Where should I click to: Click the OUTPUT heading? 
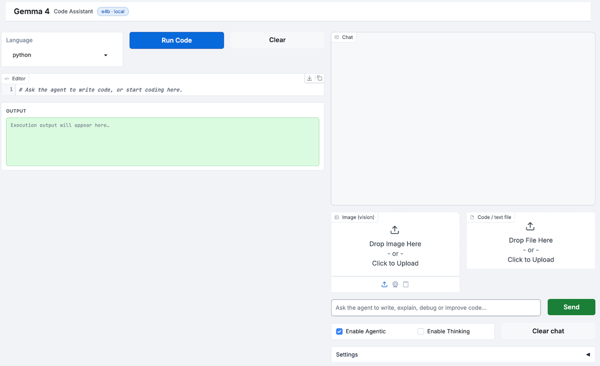coord(16,111)
